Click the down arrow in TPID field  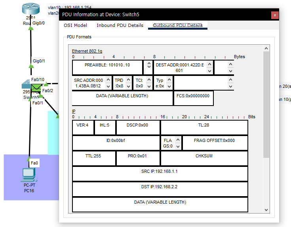128,86
